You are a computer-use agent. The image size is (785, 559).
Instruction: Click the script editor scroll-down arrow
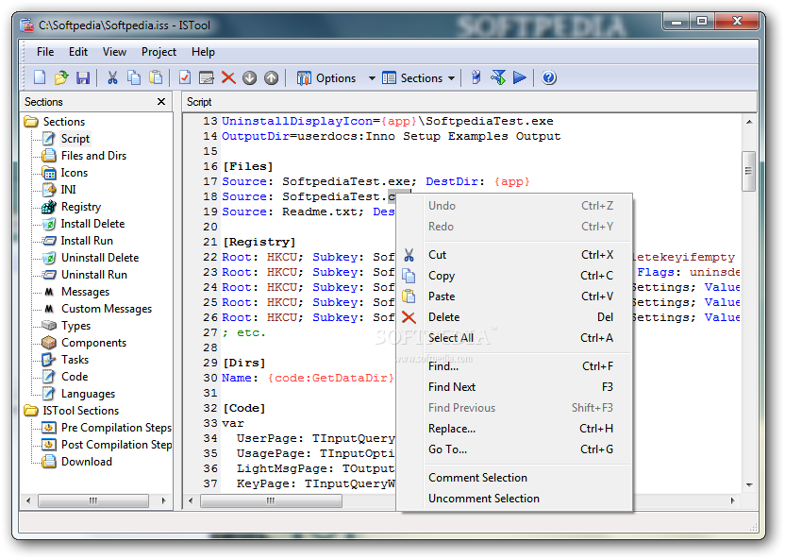click(749, 484)
